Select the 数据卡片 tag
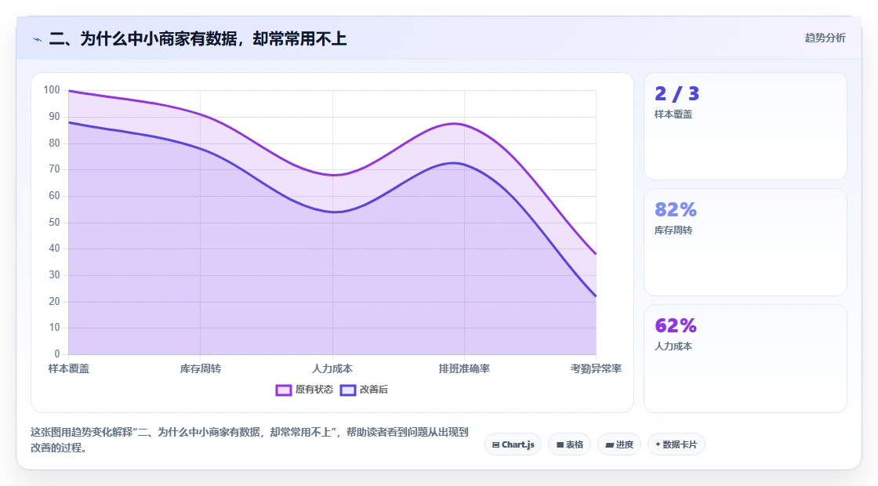 [676, 444]
